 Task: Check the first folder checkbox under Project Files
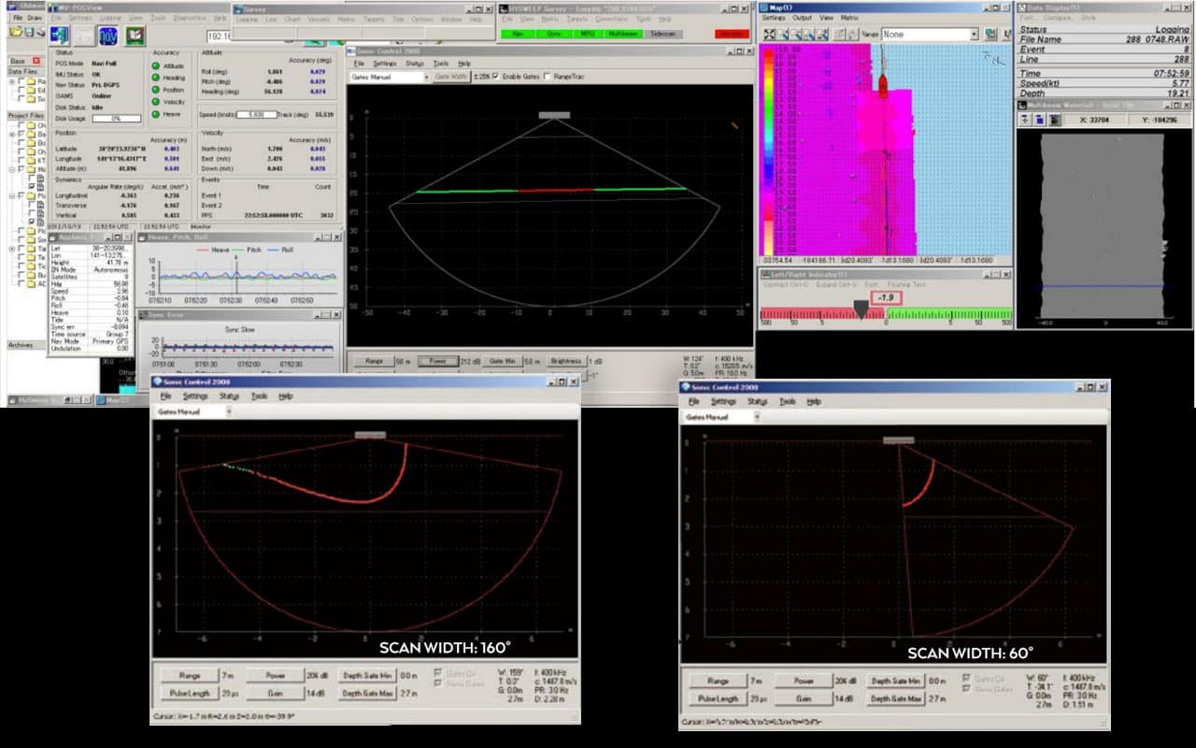click(x=21, y=126)
